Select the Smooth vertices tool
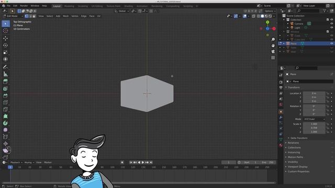The image size is (335, 188). [6, 130]
